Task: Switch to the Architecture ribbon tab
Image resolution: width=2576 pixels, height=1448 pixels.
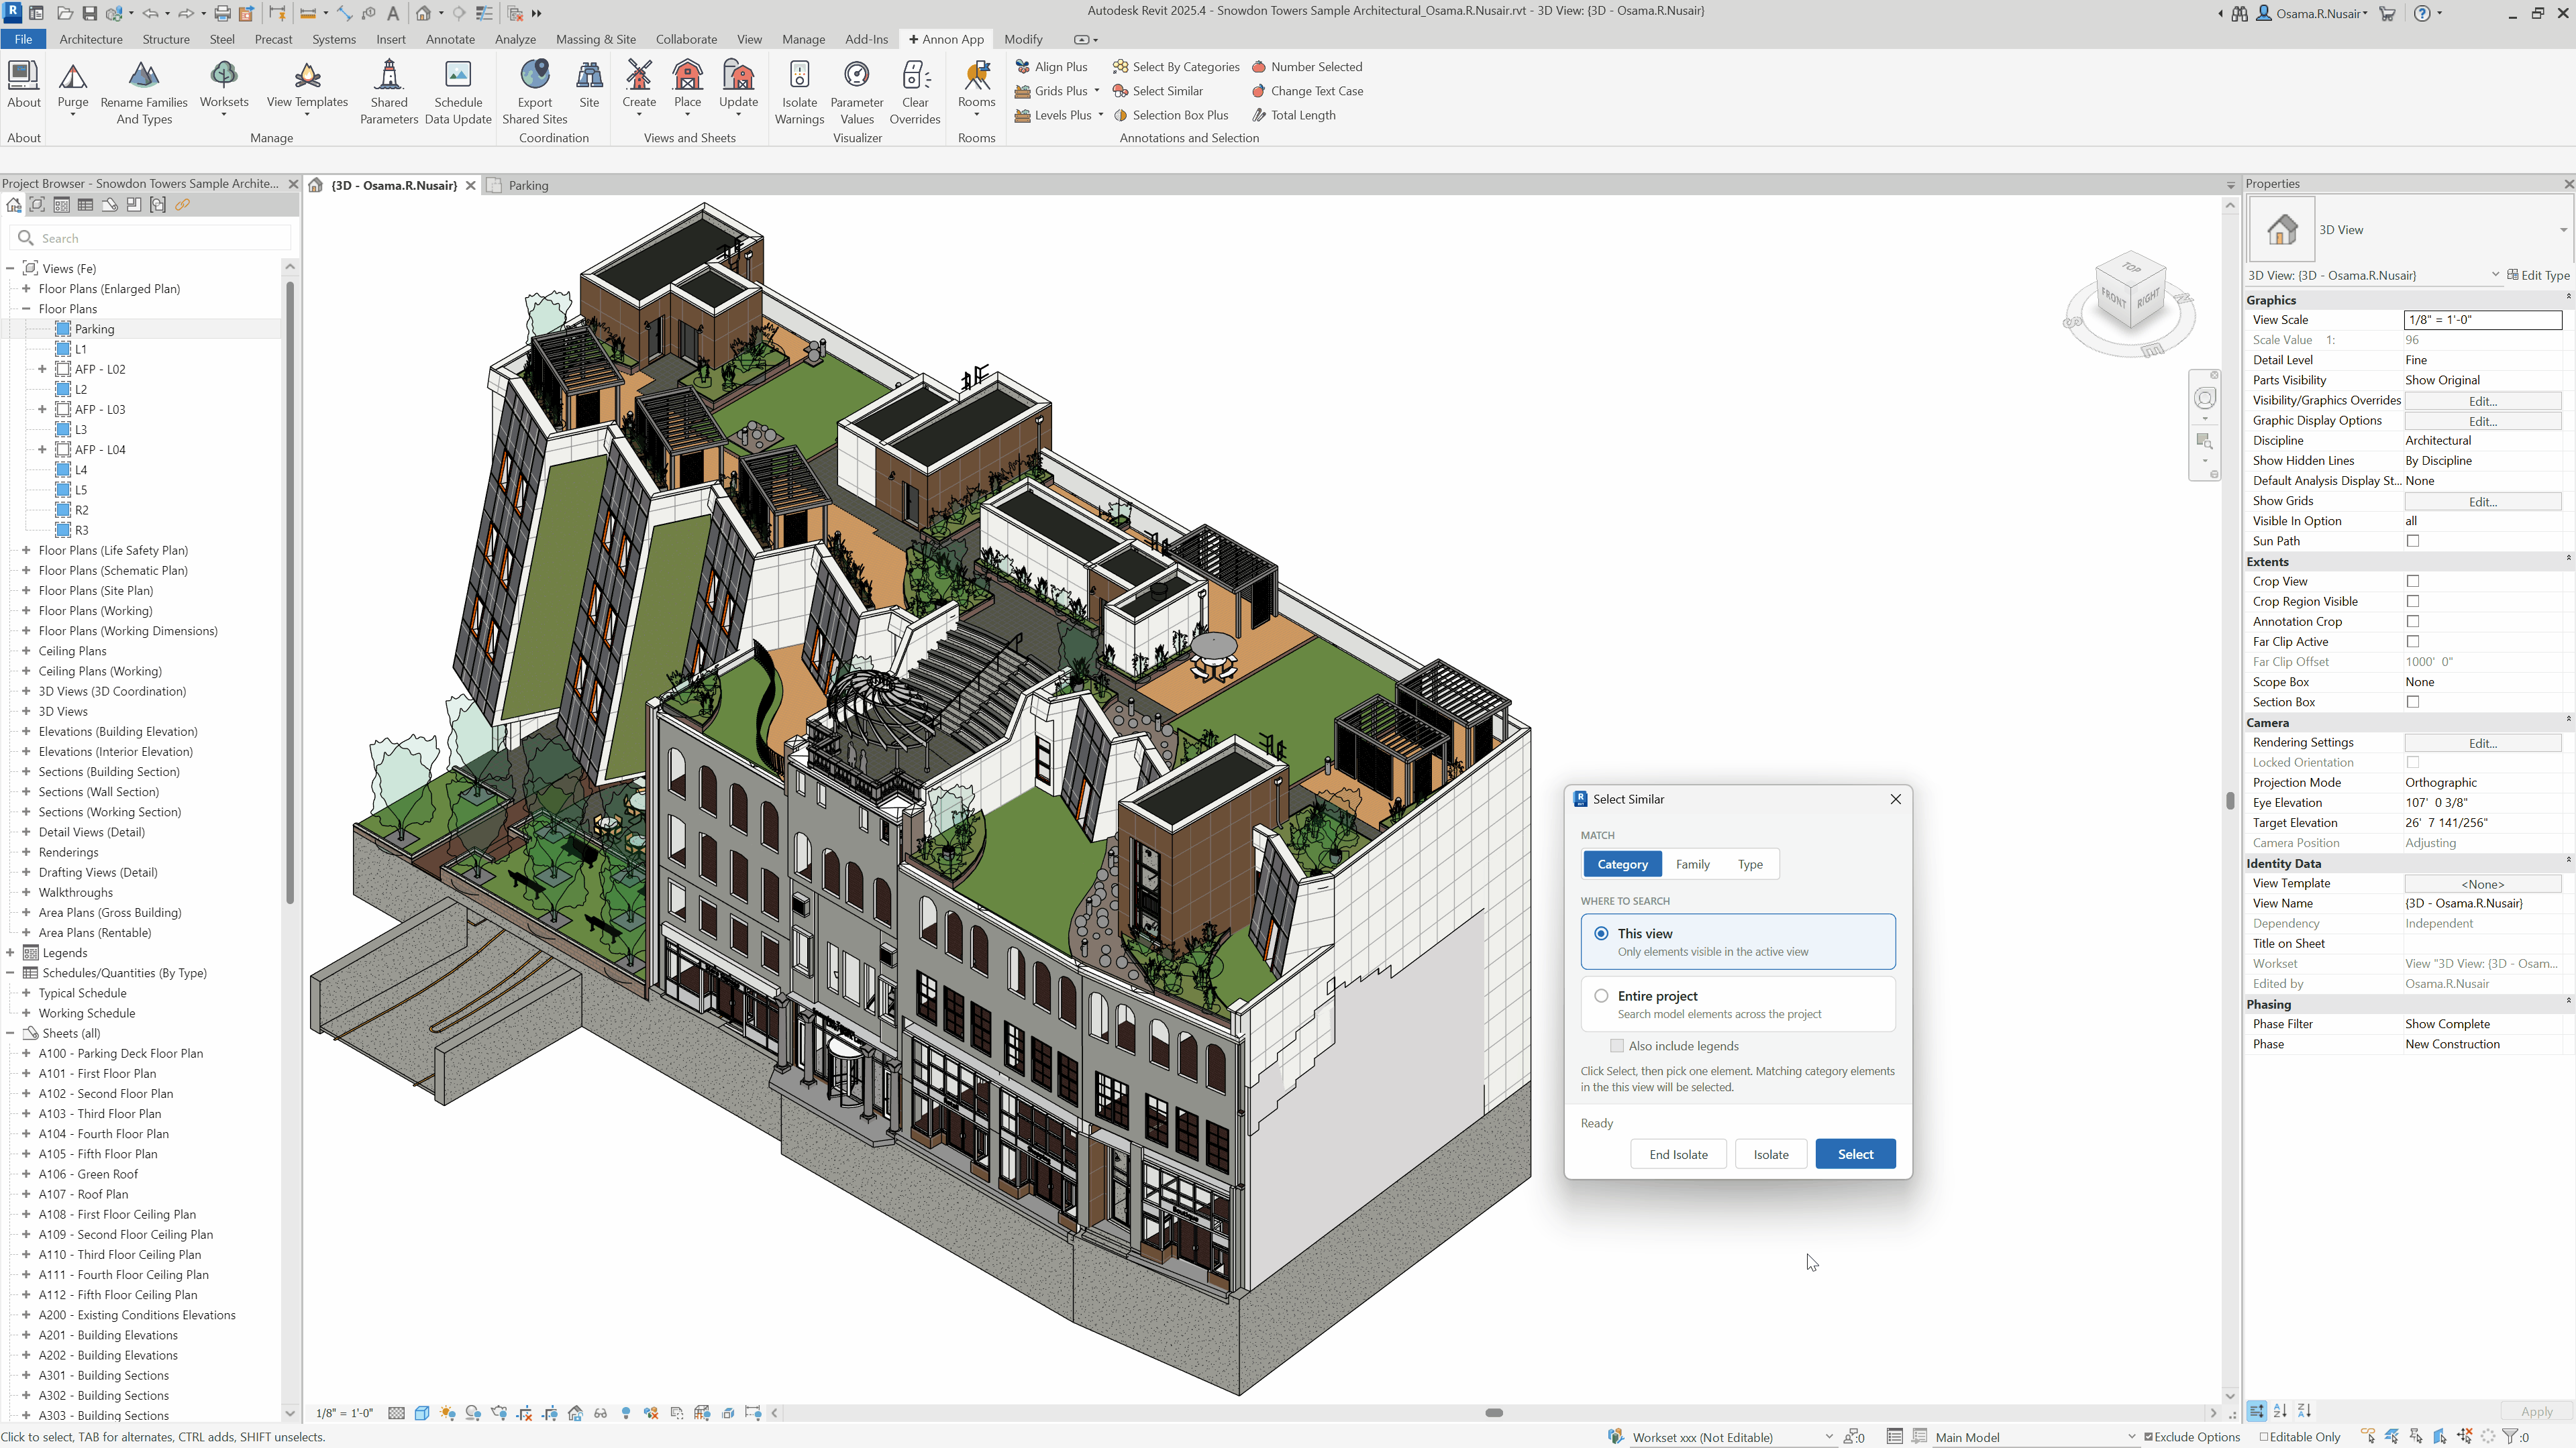Action: pyautogui.click(x=91, y=39)
